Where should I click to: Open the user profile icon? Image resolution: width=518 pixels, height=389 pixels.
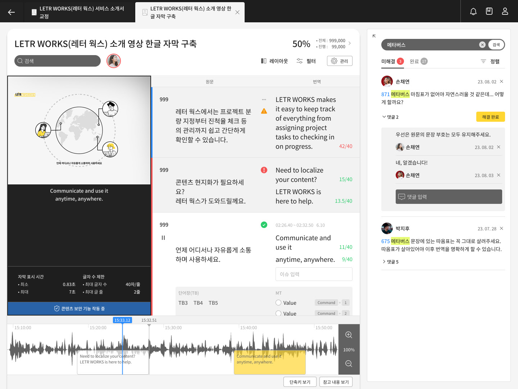pyautogui.click(x=505, y=12)
